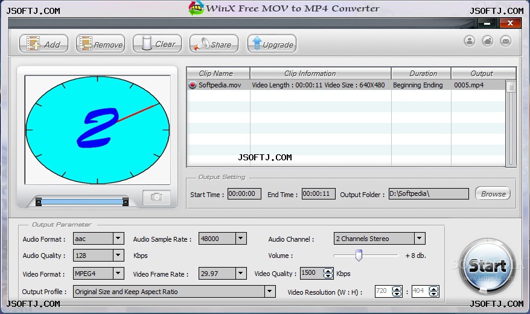This screenshot has height=314, width=530.
Task: Click the Add video button
Action: coord(43,44)
